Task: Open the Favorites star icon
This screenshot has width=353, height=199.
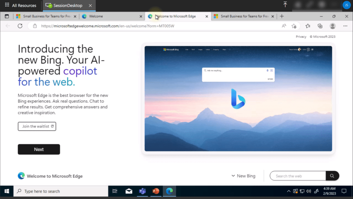Action: click(x=308, y=26)
